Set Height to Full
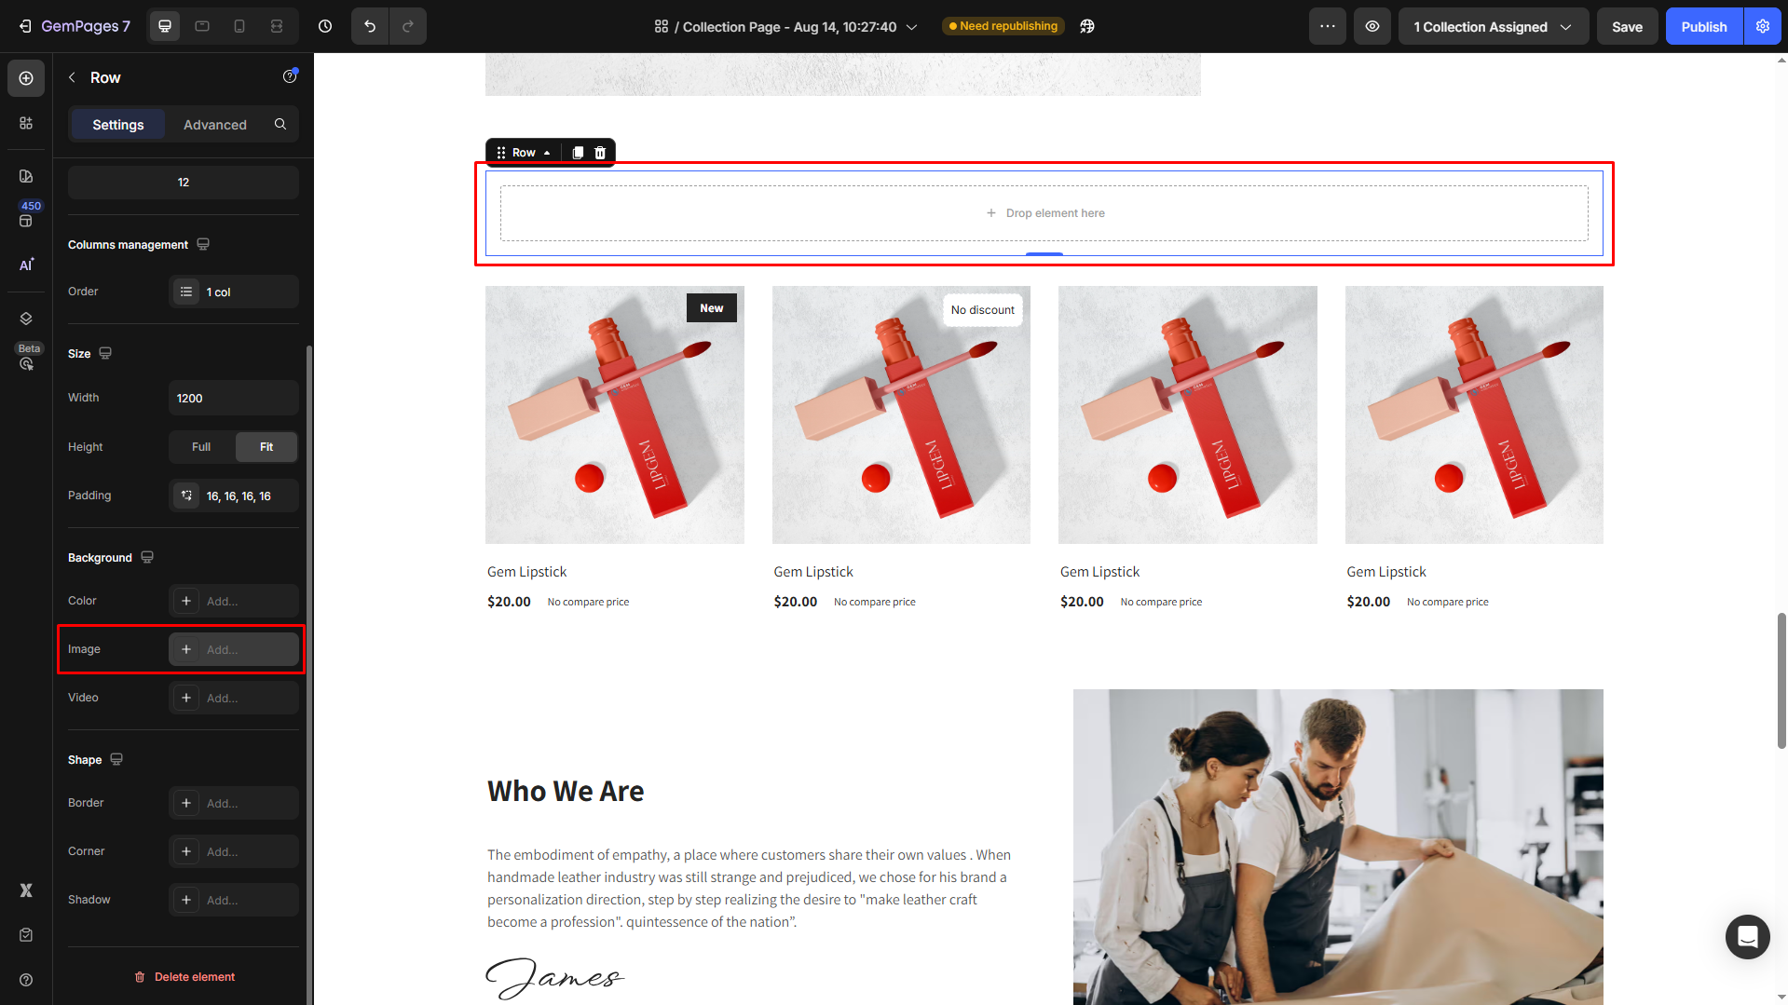This screenshot has height=1005, width=1788. (x=201, y=447)
